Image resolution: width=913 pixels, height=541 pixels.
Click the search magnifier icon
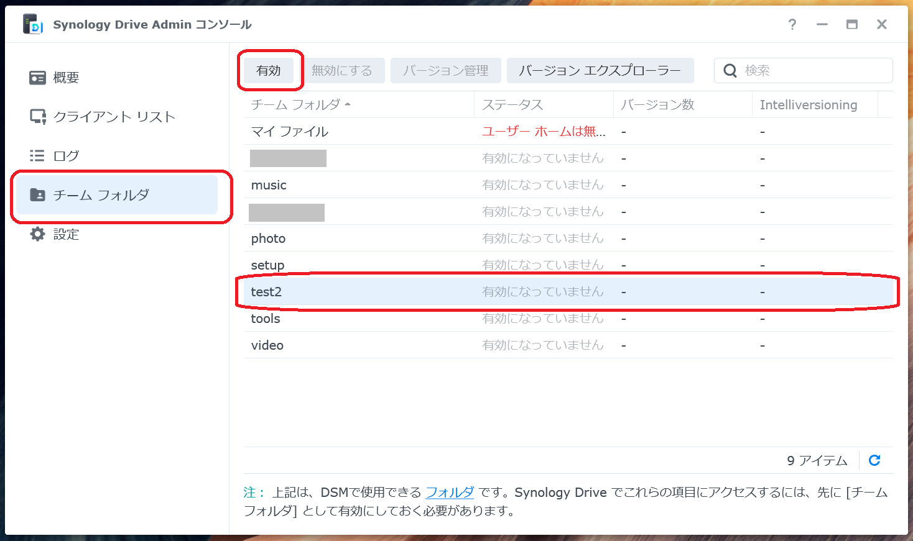730,70
